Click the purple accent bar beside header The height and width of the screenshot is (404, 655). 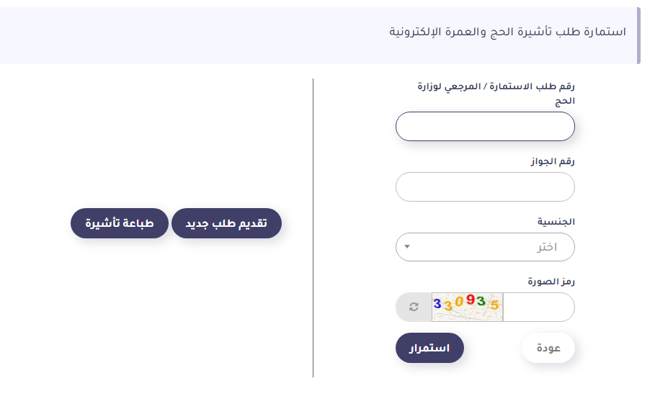(638, 35)
